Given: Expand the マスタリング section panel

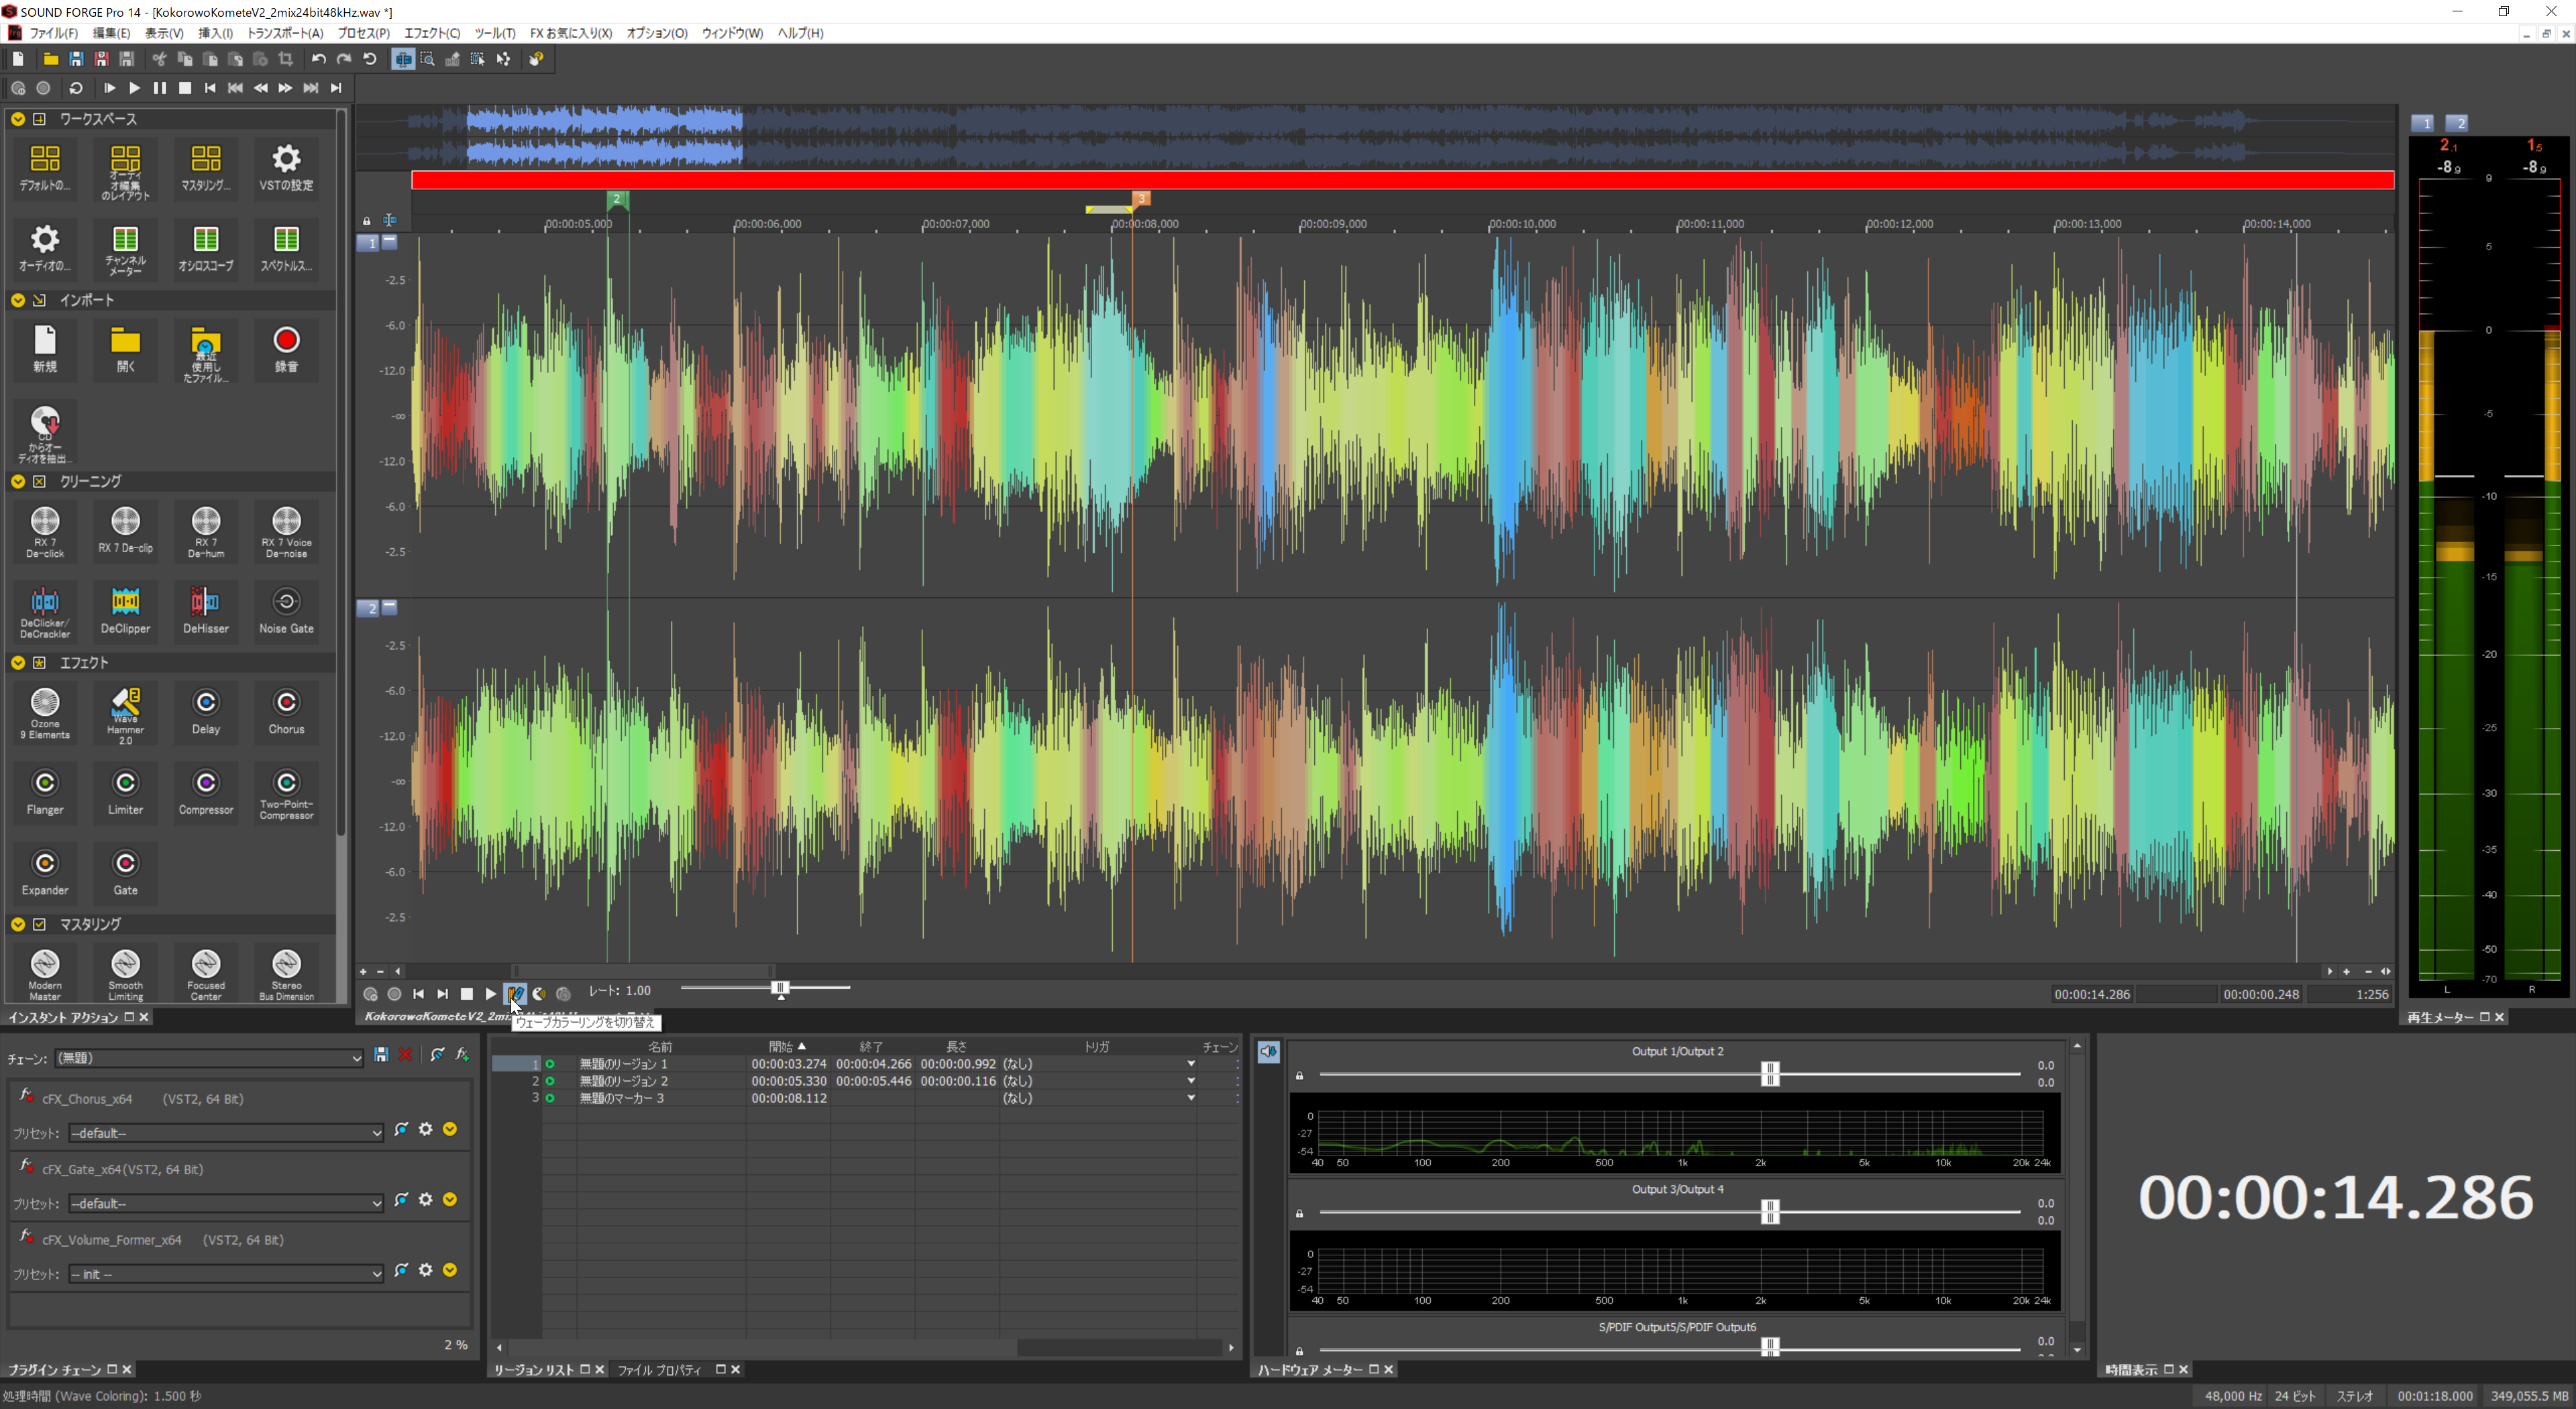Looking at the screenshot, I should point(15,923).
